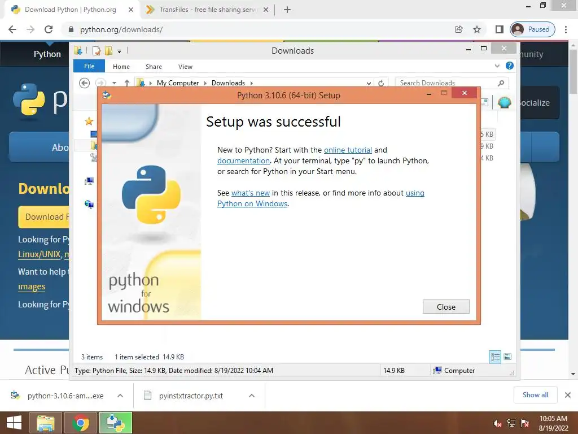The width and height of the screenshot is (578, 434).
Task: Click the Explorer Back arrow button
Action: pos(85,83)
